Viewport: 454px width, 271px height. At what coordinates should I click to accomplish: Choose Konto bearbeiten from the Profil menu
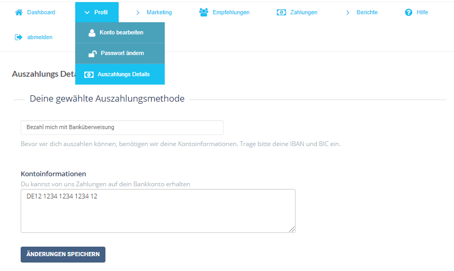pos(120,33)
